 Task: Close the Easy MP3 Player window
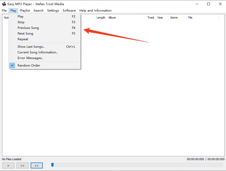[x=220, y=4]
